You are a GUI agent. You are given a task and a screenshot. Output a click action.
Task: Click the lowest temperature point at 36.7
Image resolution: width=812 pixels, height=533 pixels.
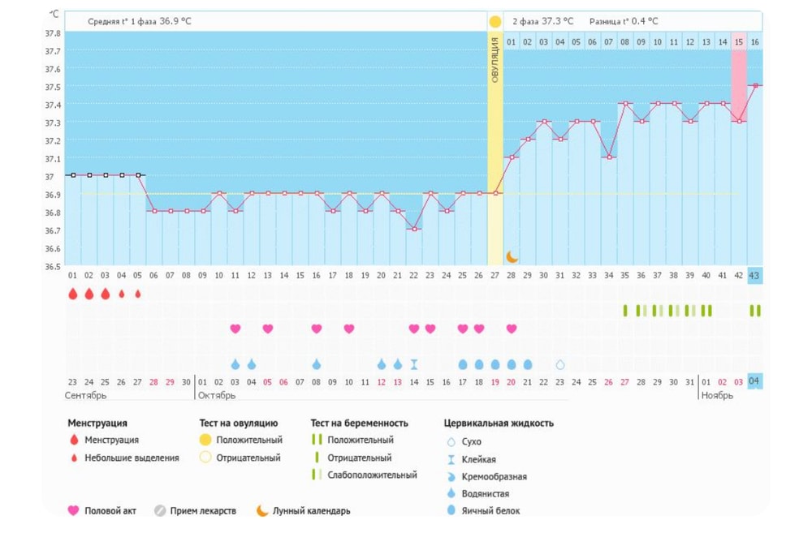[x=414, y=229]
